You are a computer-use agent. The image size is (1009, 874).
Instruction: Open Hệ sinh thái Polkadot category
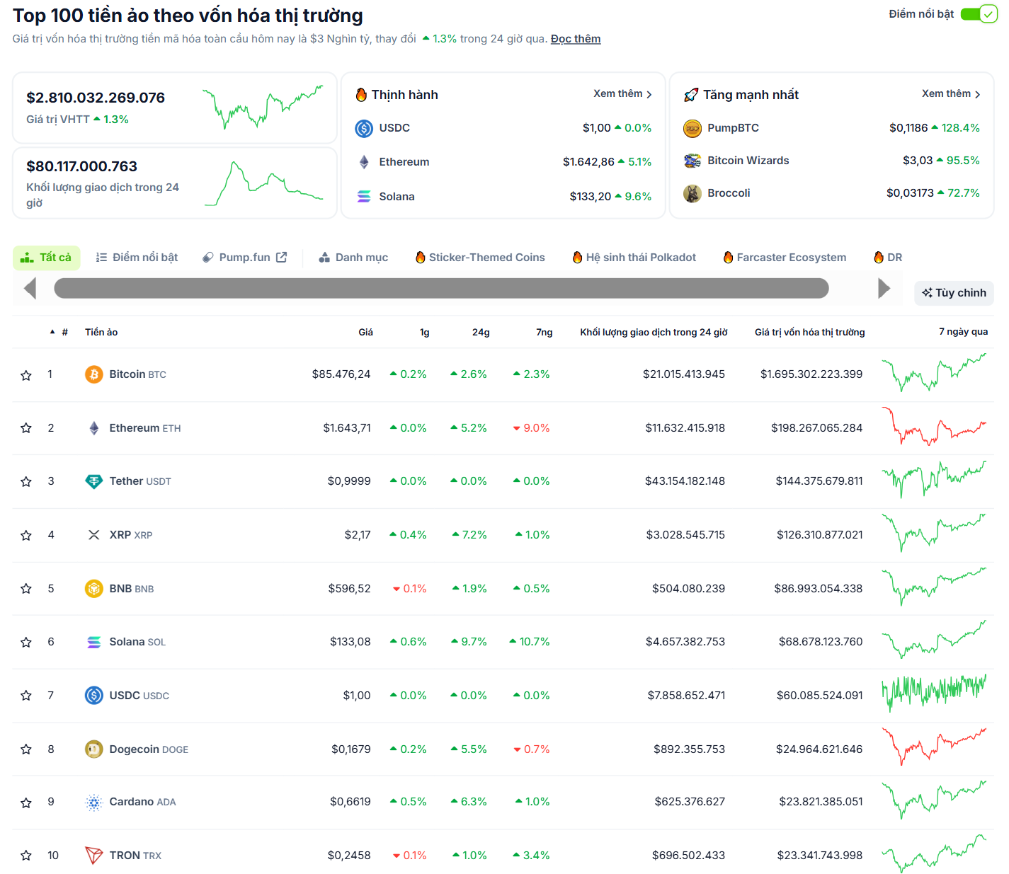click(634, 258)
